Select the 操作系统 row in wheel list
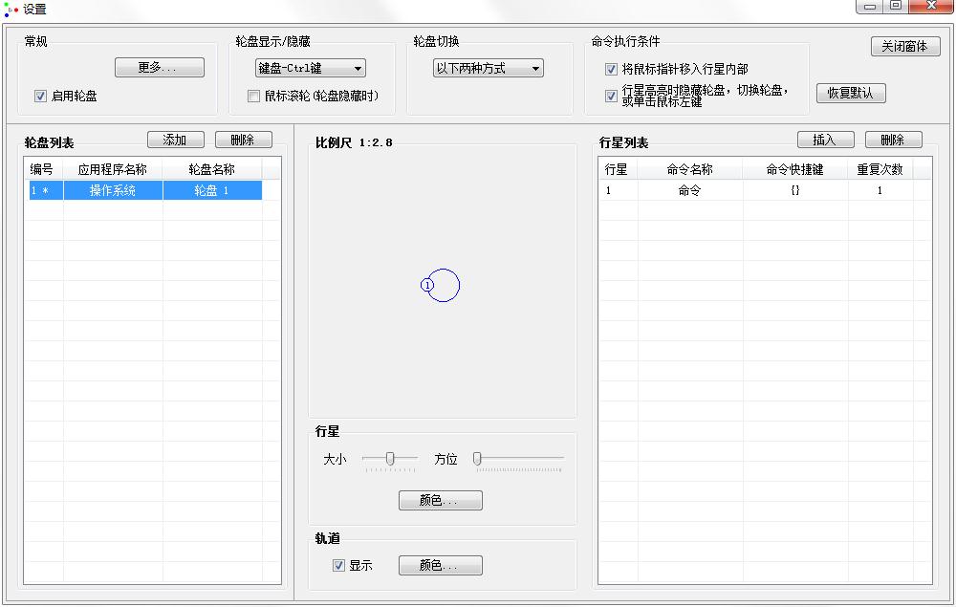This screenshot has width=956, height=607. point(113,190)
